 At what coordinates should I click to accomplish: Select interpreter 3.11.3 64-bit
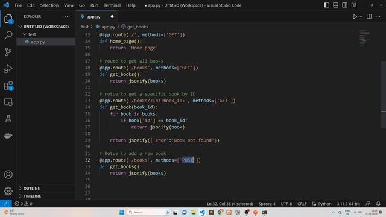[349, 204]
